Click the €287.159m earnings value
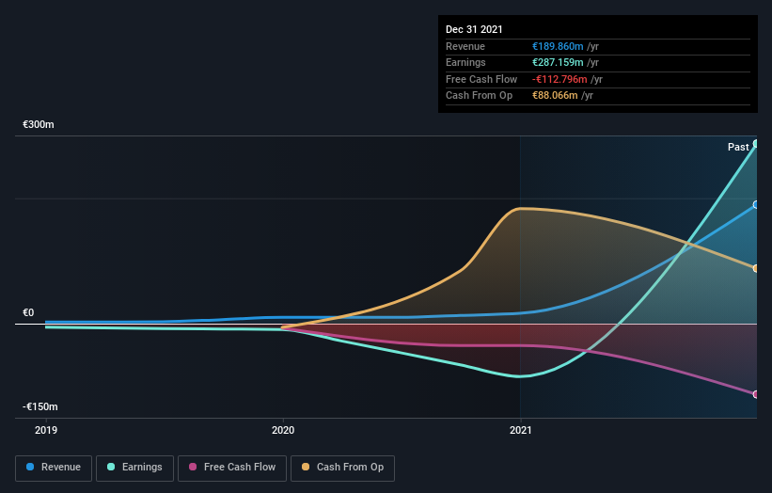Image resolution: width=772 pixels, height=493 pixels. pos(558,62)
